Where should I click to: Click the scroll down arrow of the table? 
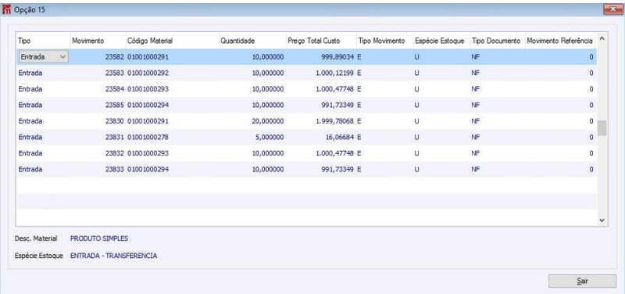(602, 220)
